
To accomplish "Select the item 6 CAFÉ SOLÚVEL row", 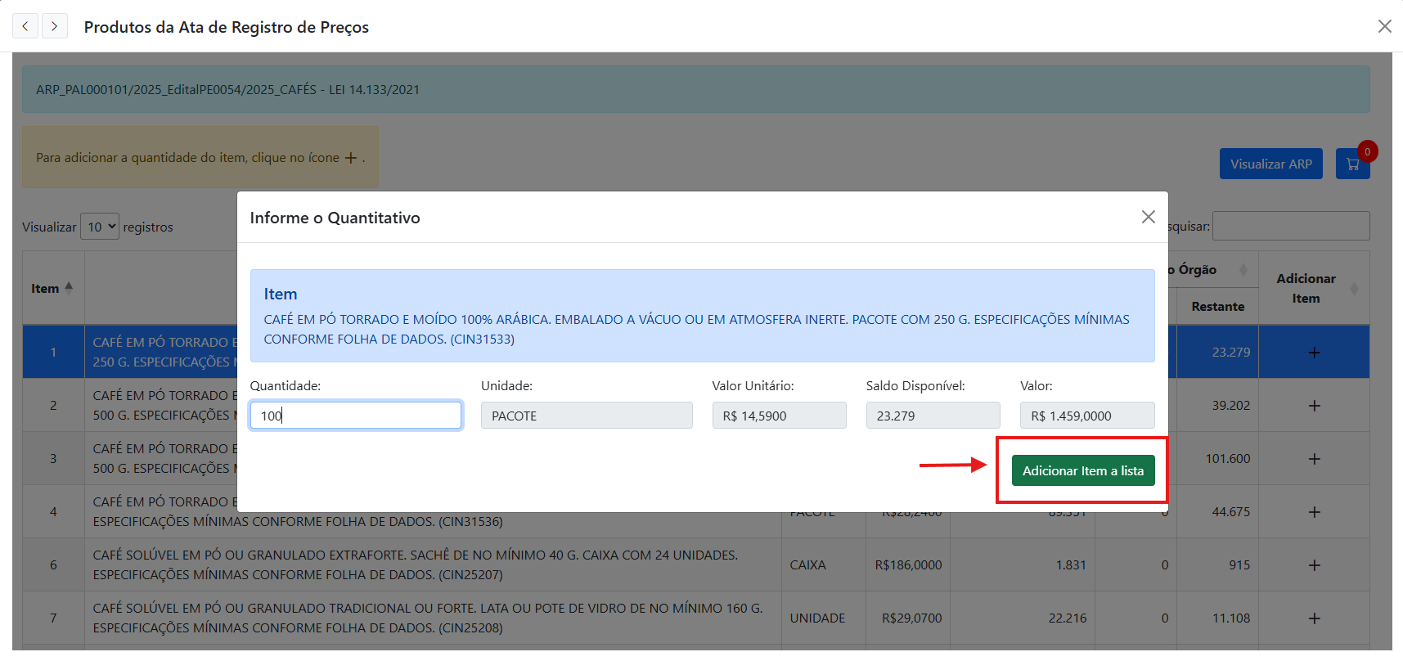I will (x=415, y=564).
